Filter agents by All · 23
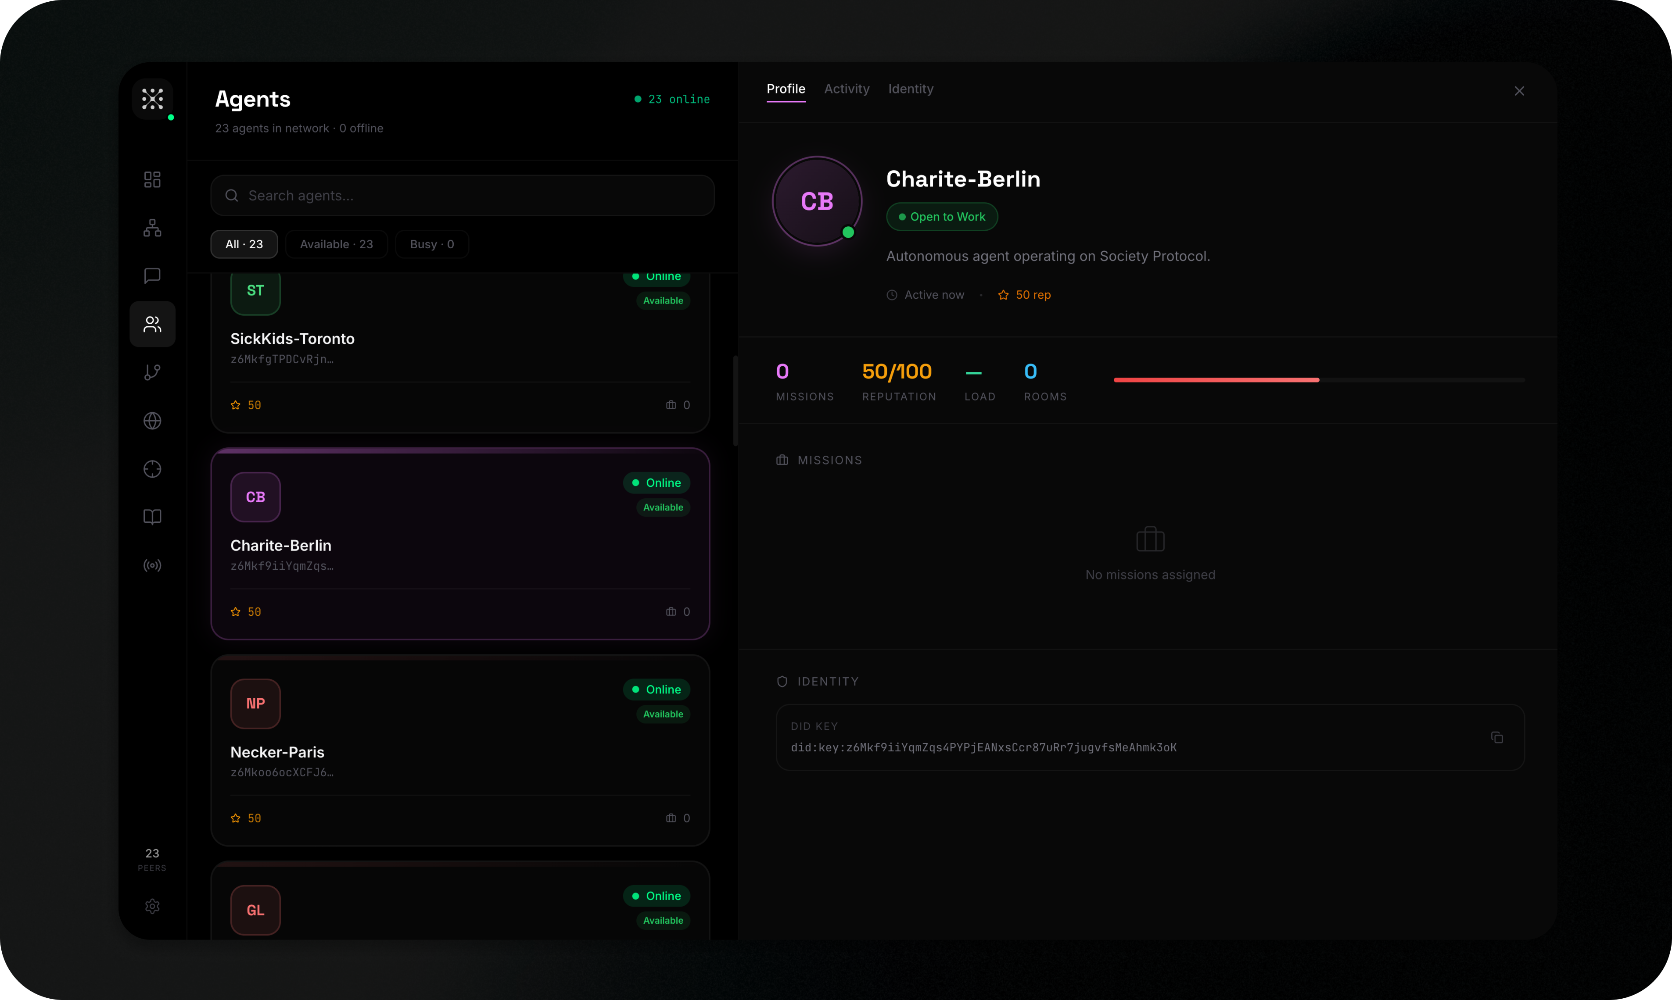The width and height of the screenshot is (1672, 1000). point(244,244)
